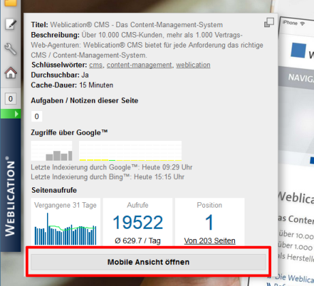The image size is (314, 286).
Task: Click the Titel text of the page
Action: point(127,25)
